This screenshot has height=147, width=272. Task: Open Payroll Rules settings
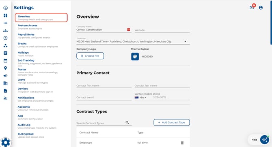(34, 36)
